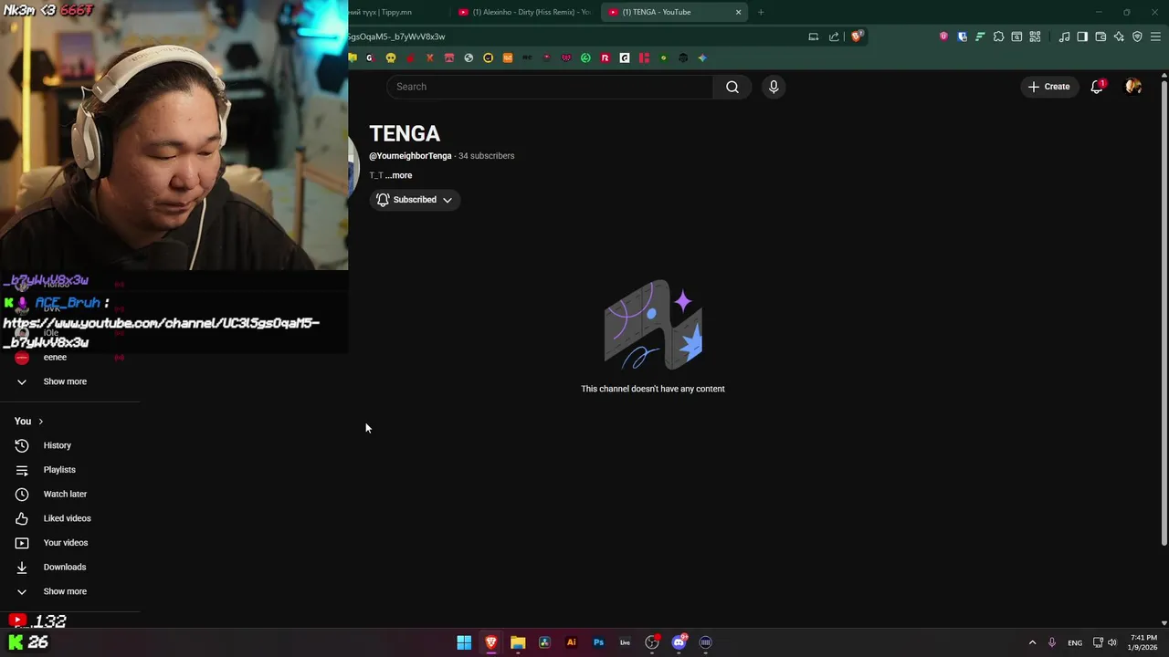This screenshot has height=657, width=1169.
Task: Click the Brave VPN shield icon
Action: pos(1137,36)
